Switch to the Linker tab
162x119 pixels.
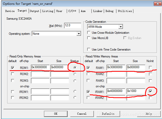point(98,11)
